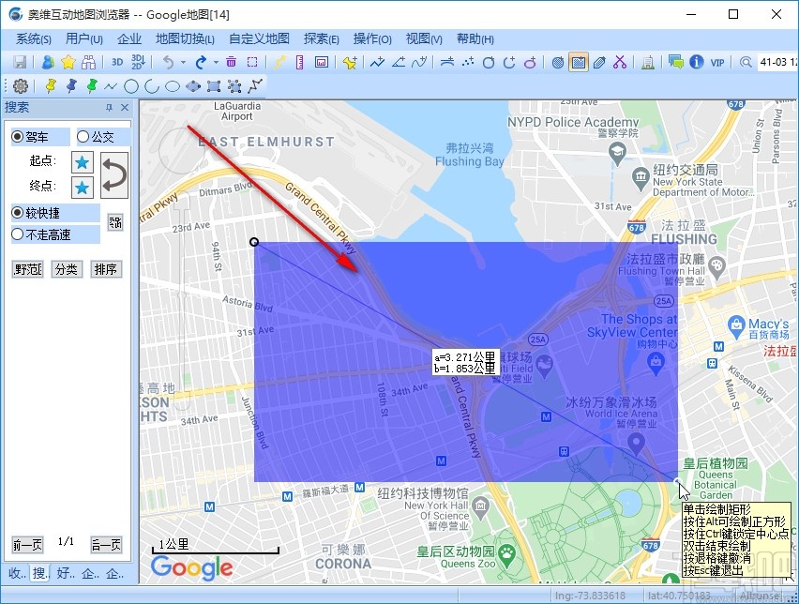The image size is (799, 604).
Task: Select the ruler measurement tool
Action: (x=298, y=61)
